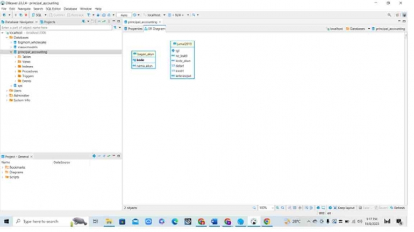
Task: Select the jurnal2019 entity header
Action: 182,44
